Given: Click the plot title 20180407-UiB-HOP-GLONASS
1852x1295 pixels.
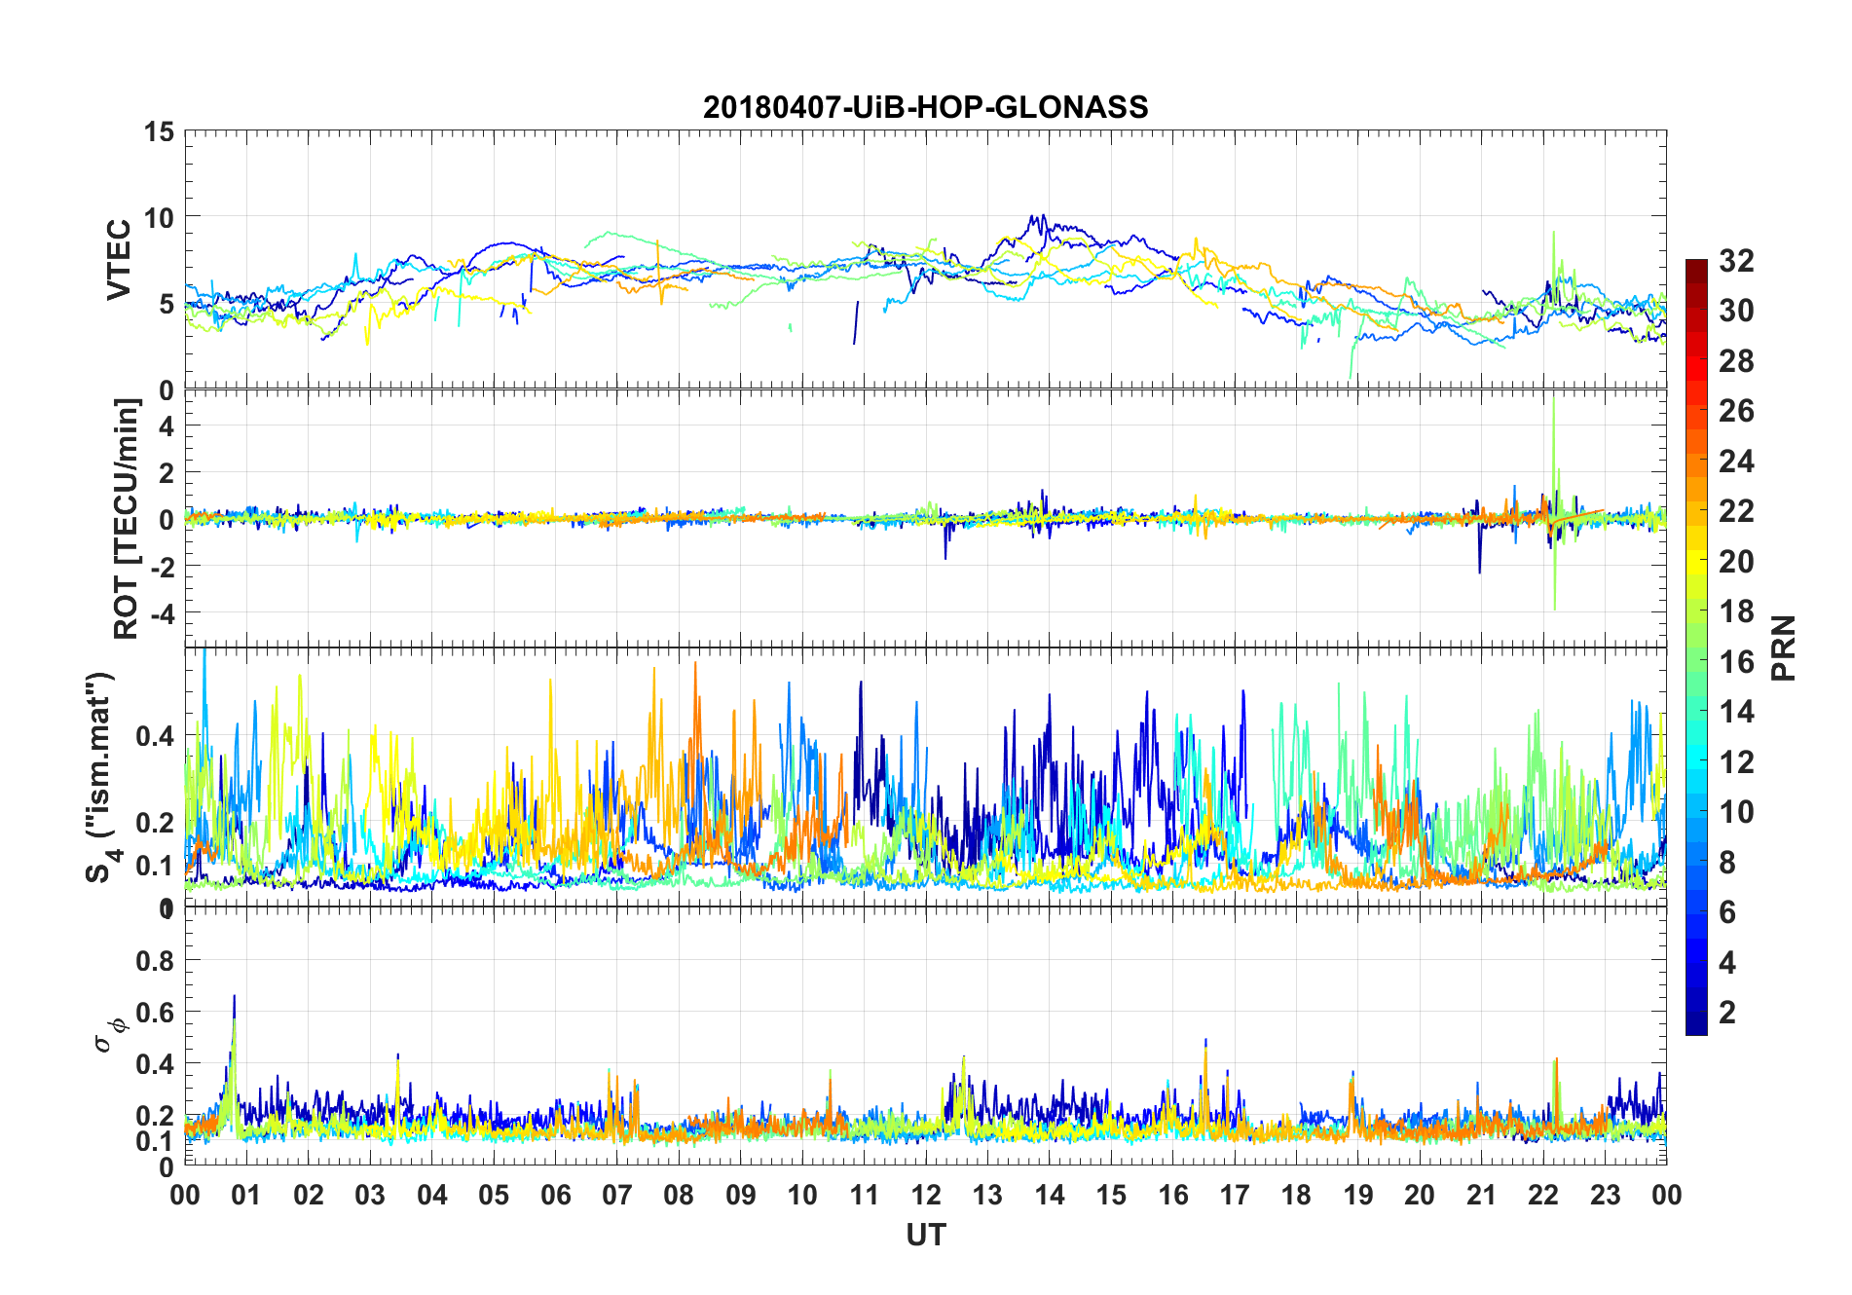Looking at the screenshot, I should tap(925, 107).
